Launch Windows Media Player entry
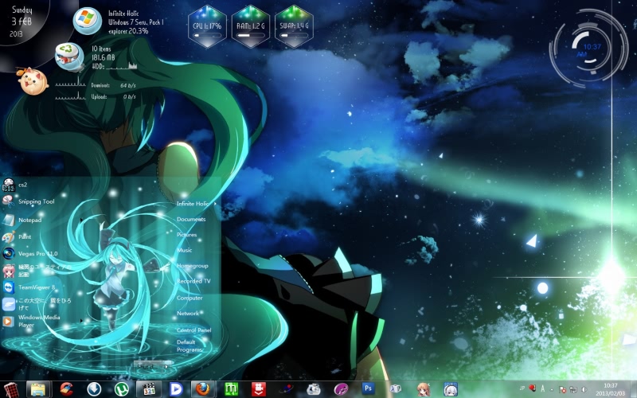The image size is (637, 398). click(31, 321)
